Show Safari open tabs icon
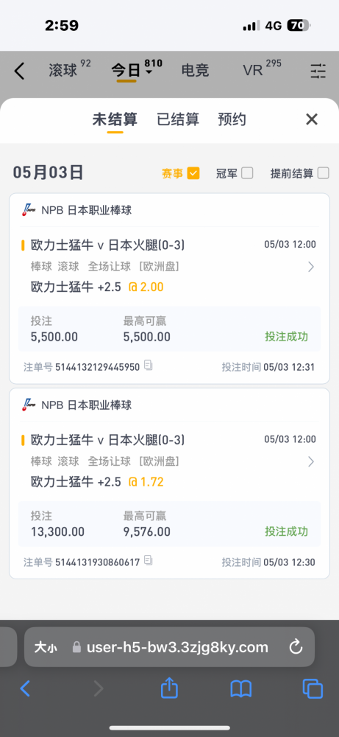Screen dimensions: 339x737 pyautogui.click(x=313, y=689)
